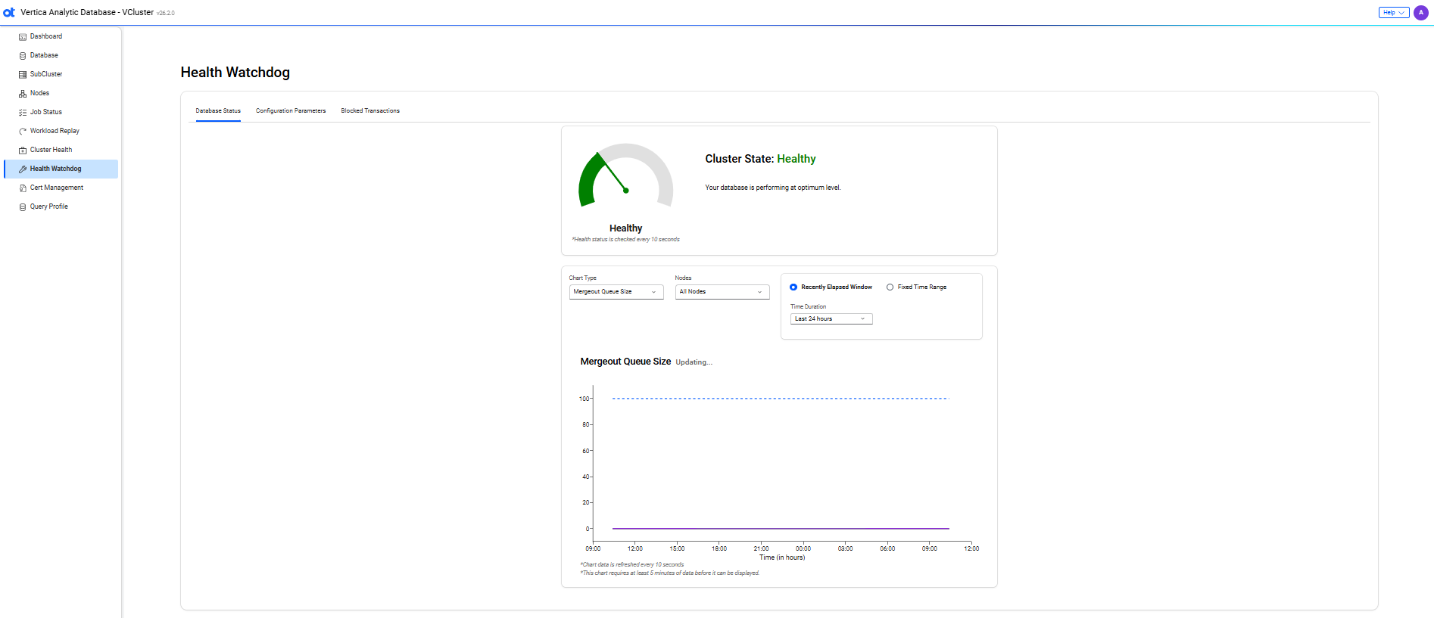Click the Health Watchdog wrench icon
Screen dimensions: 1434x618
point(23,169)
